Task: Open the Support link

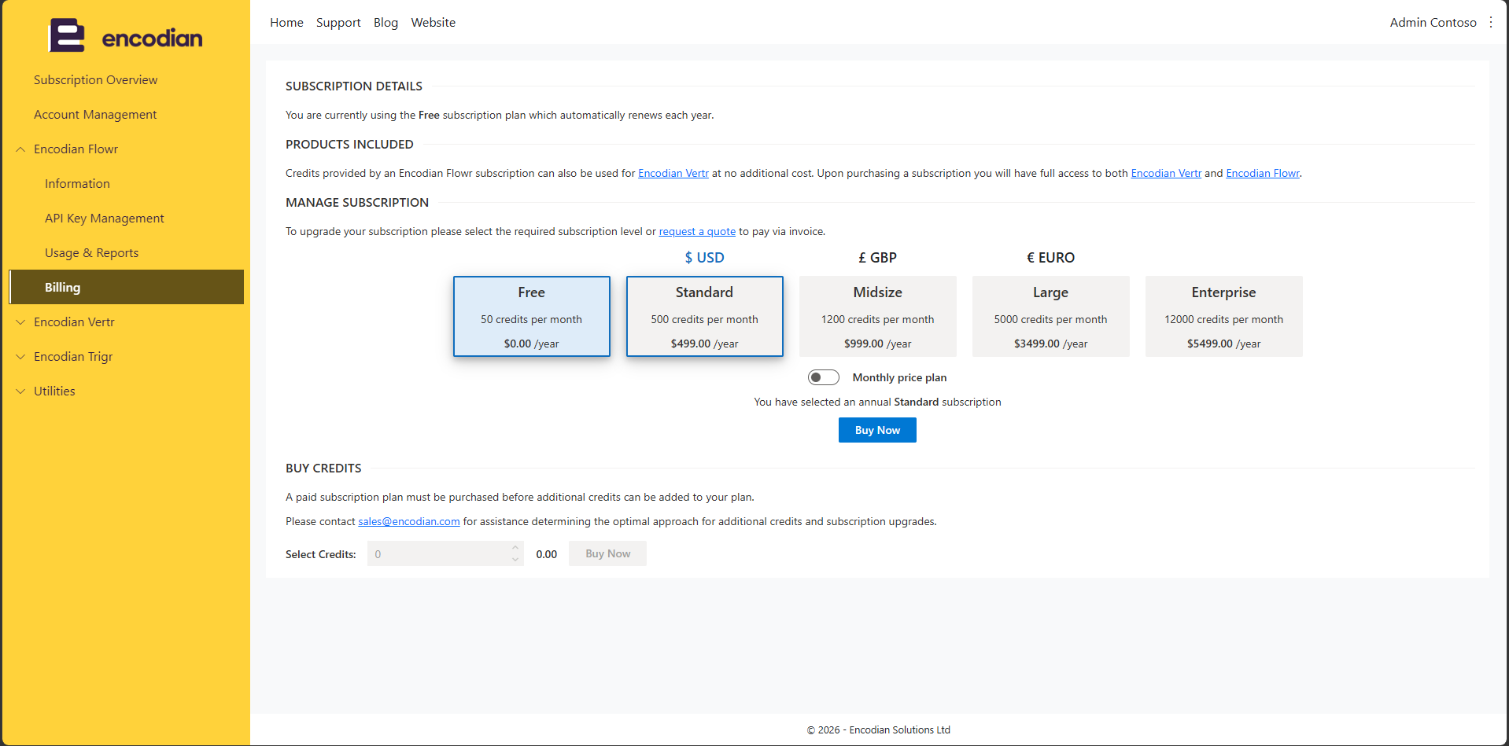Action: tap(338, 23)
